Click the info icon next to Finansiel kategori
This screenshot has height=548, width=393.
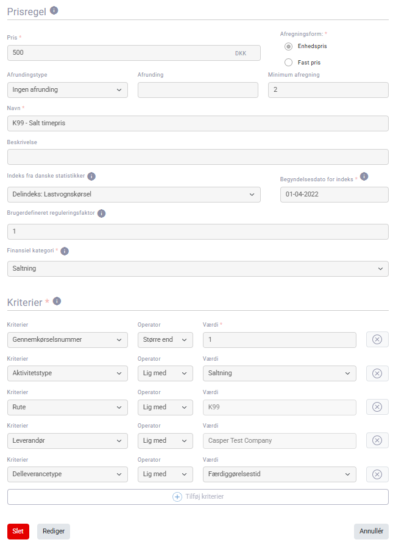coord(65,251)
